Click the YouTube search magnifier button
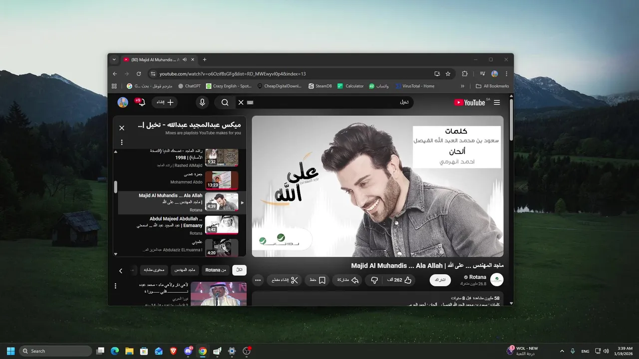This screenshot has height=359, width=639. click(x=225, y=102)
